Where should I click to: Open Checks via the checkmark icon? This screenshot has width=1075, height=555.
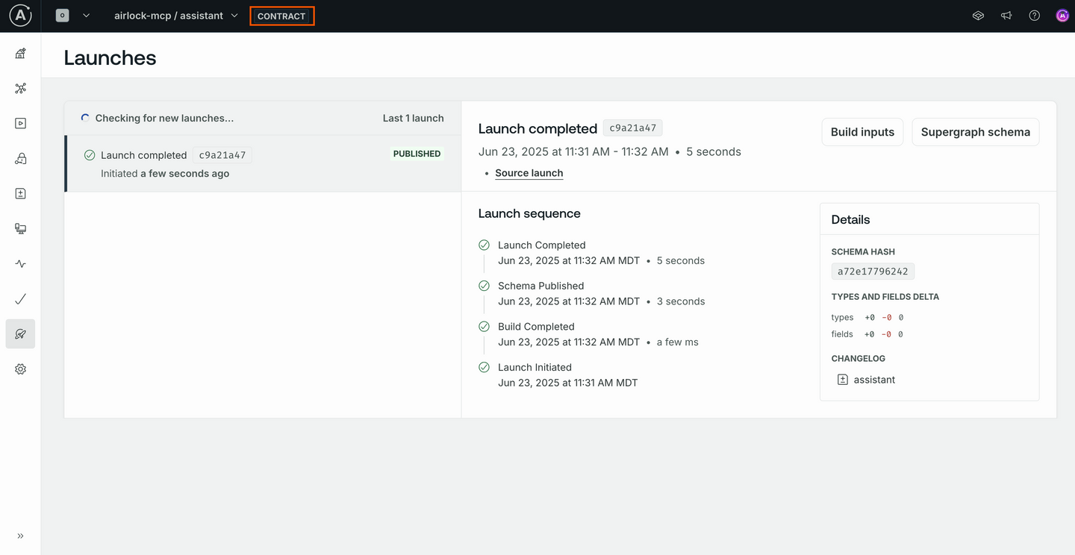20,298
